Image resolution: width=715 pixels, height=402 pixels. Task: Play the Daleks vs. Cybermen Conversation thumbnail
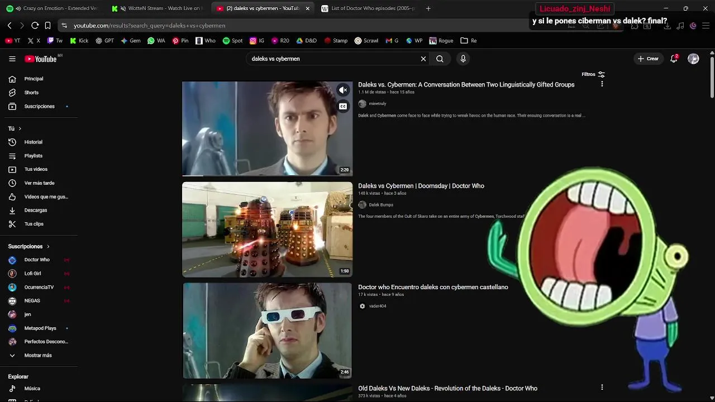[268, 128]
